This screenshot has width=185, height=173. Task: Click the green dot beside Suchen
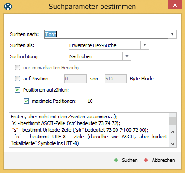click(x=116, y=160)
